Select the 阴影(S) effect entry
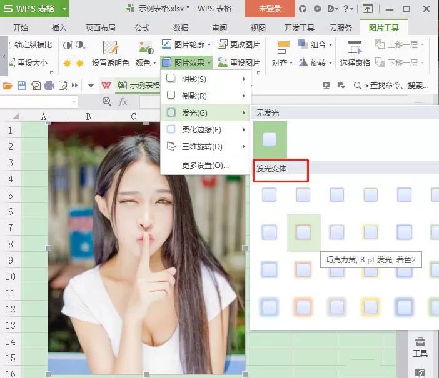This screenshot has height=378, width=439. point(206,79)
